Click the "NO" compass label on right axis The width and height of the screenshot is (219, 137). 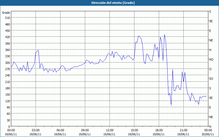point(211,59)
